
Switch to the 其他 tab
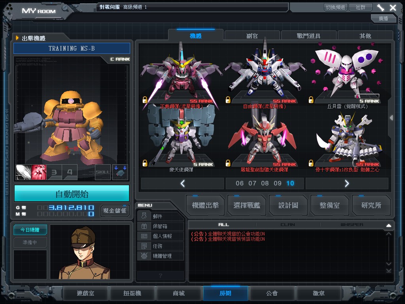click(x=365, y=36)
